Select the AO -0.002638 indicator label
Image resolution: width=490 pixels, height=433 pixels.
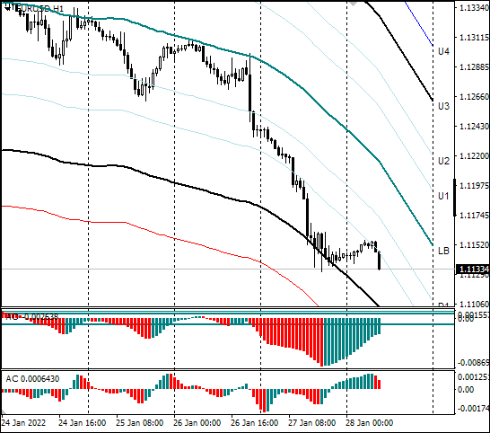coord(32,316)
